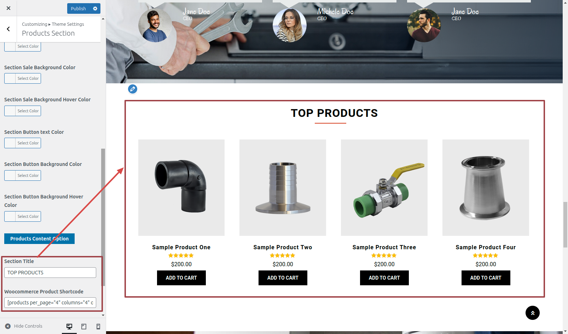Switch to mobile preview device icon
The width and height of the screenshot is (568, 334).
click(x=98, y=326)
